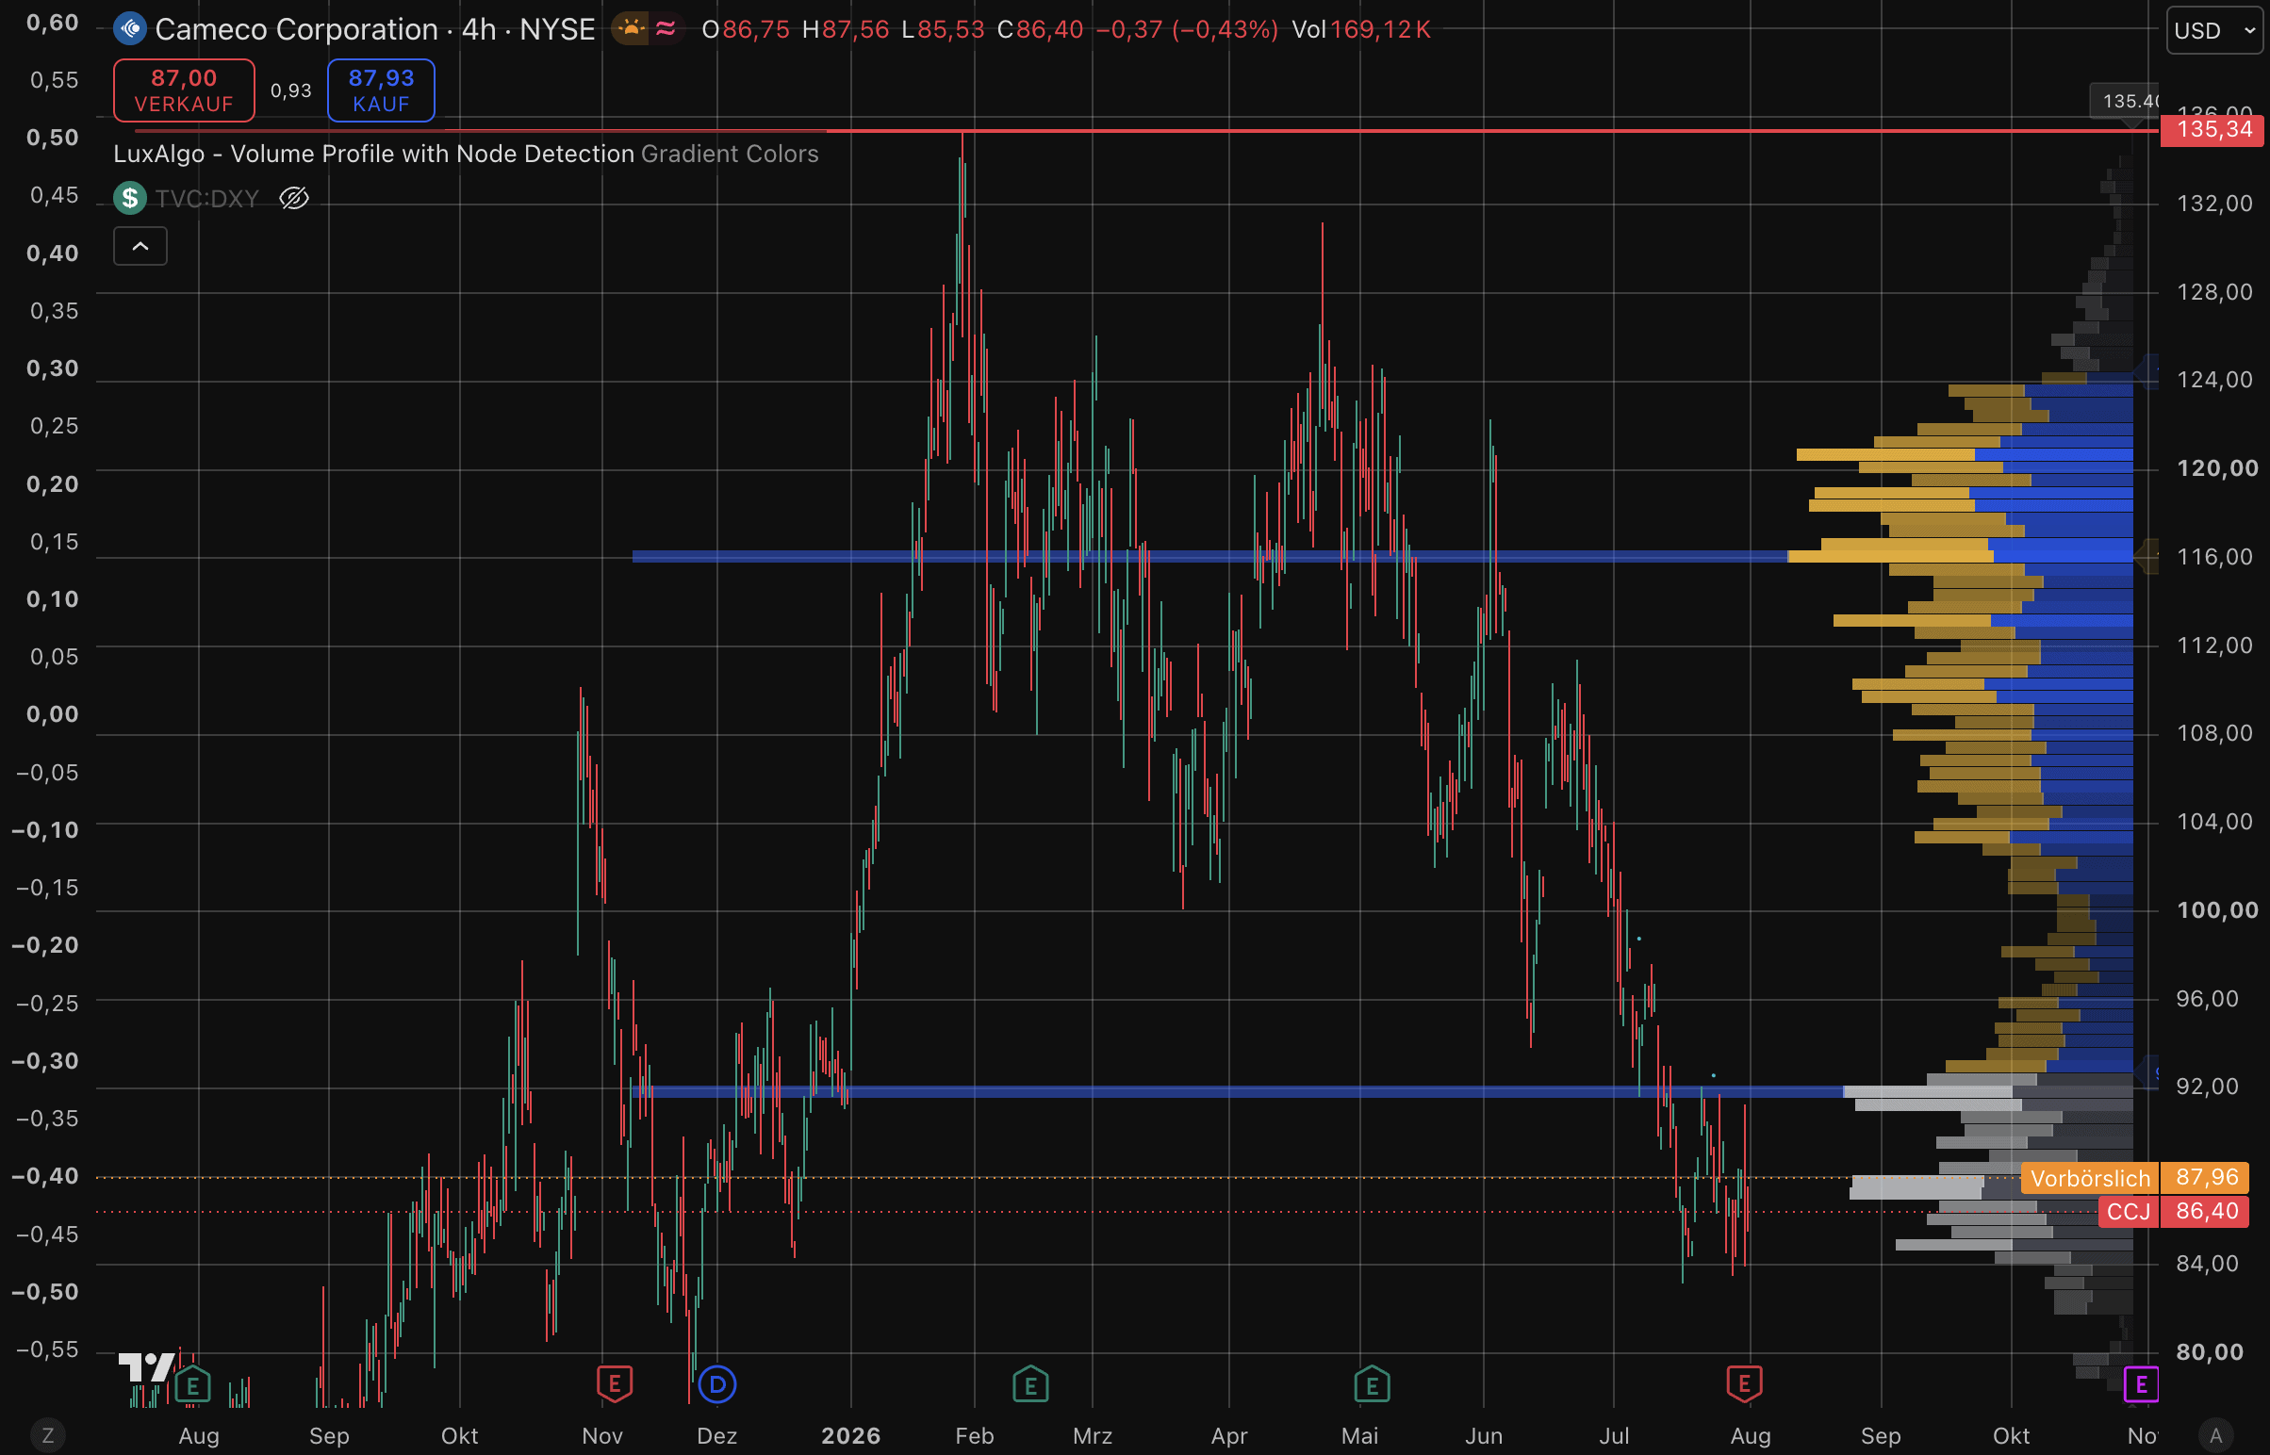The height and width of the screenshot is (1455, 2270).
Task: Toggle visibility eye icon for TVC:DXY
Action: pos(294,199)
